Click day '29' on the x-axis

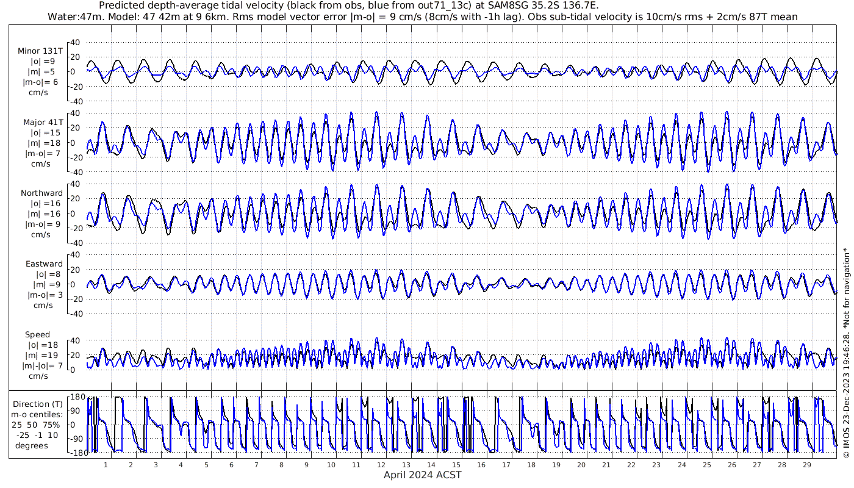click(806, 465)
